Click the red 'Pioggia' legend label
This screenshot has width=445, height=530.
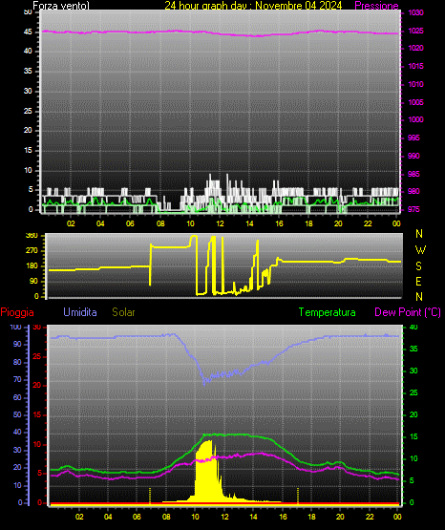17,312
